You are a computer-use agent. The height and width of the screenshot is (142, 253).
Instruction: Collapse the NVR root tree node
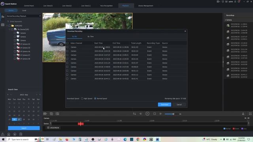coord(7,26)
